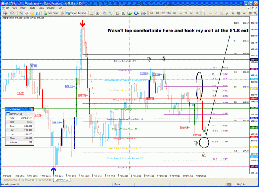This screenshot has width=259, height=187.
Task: Open the Charts menu
Action: coord(32,8)
